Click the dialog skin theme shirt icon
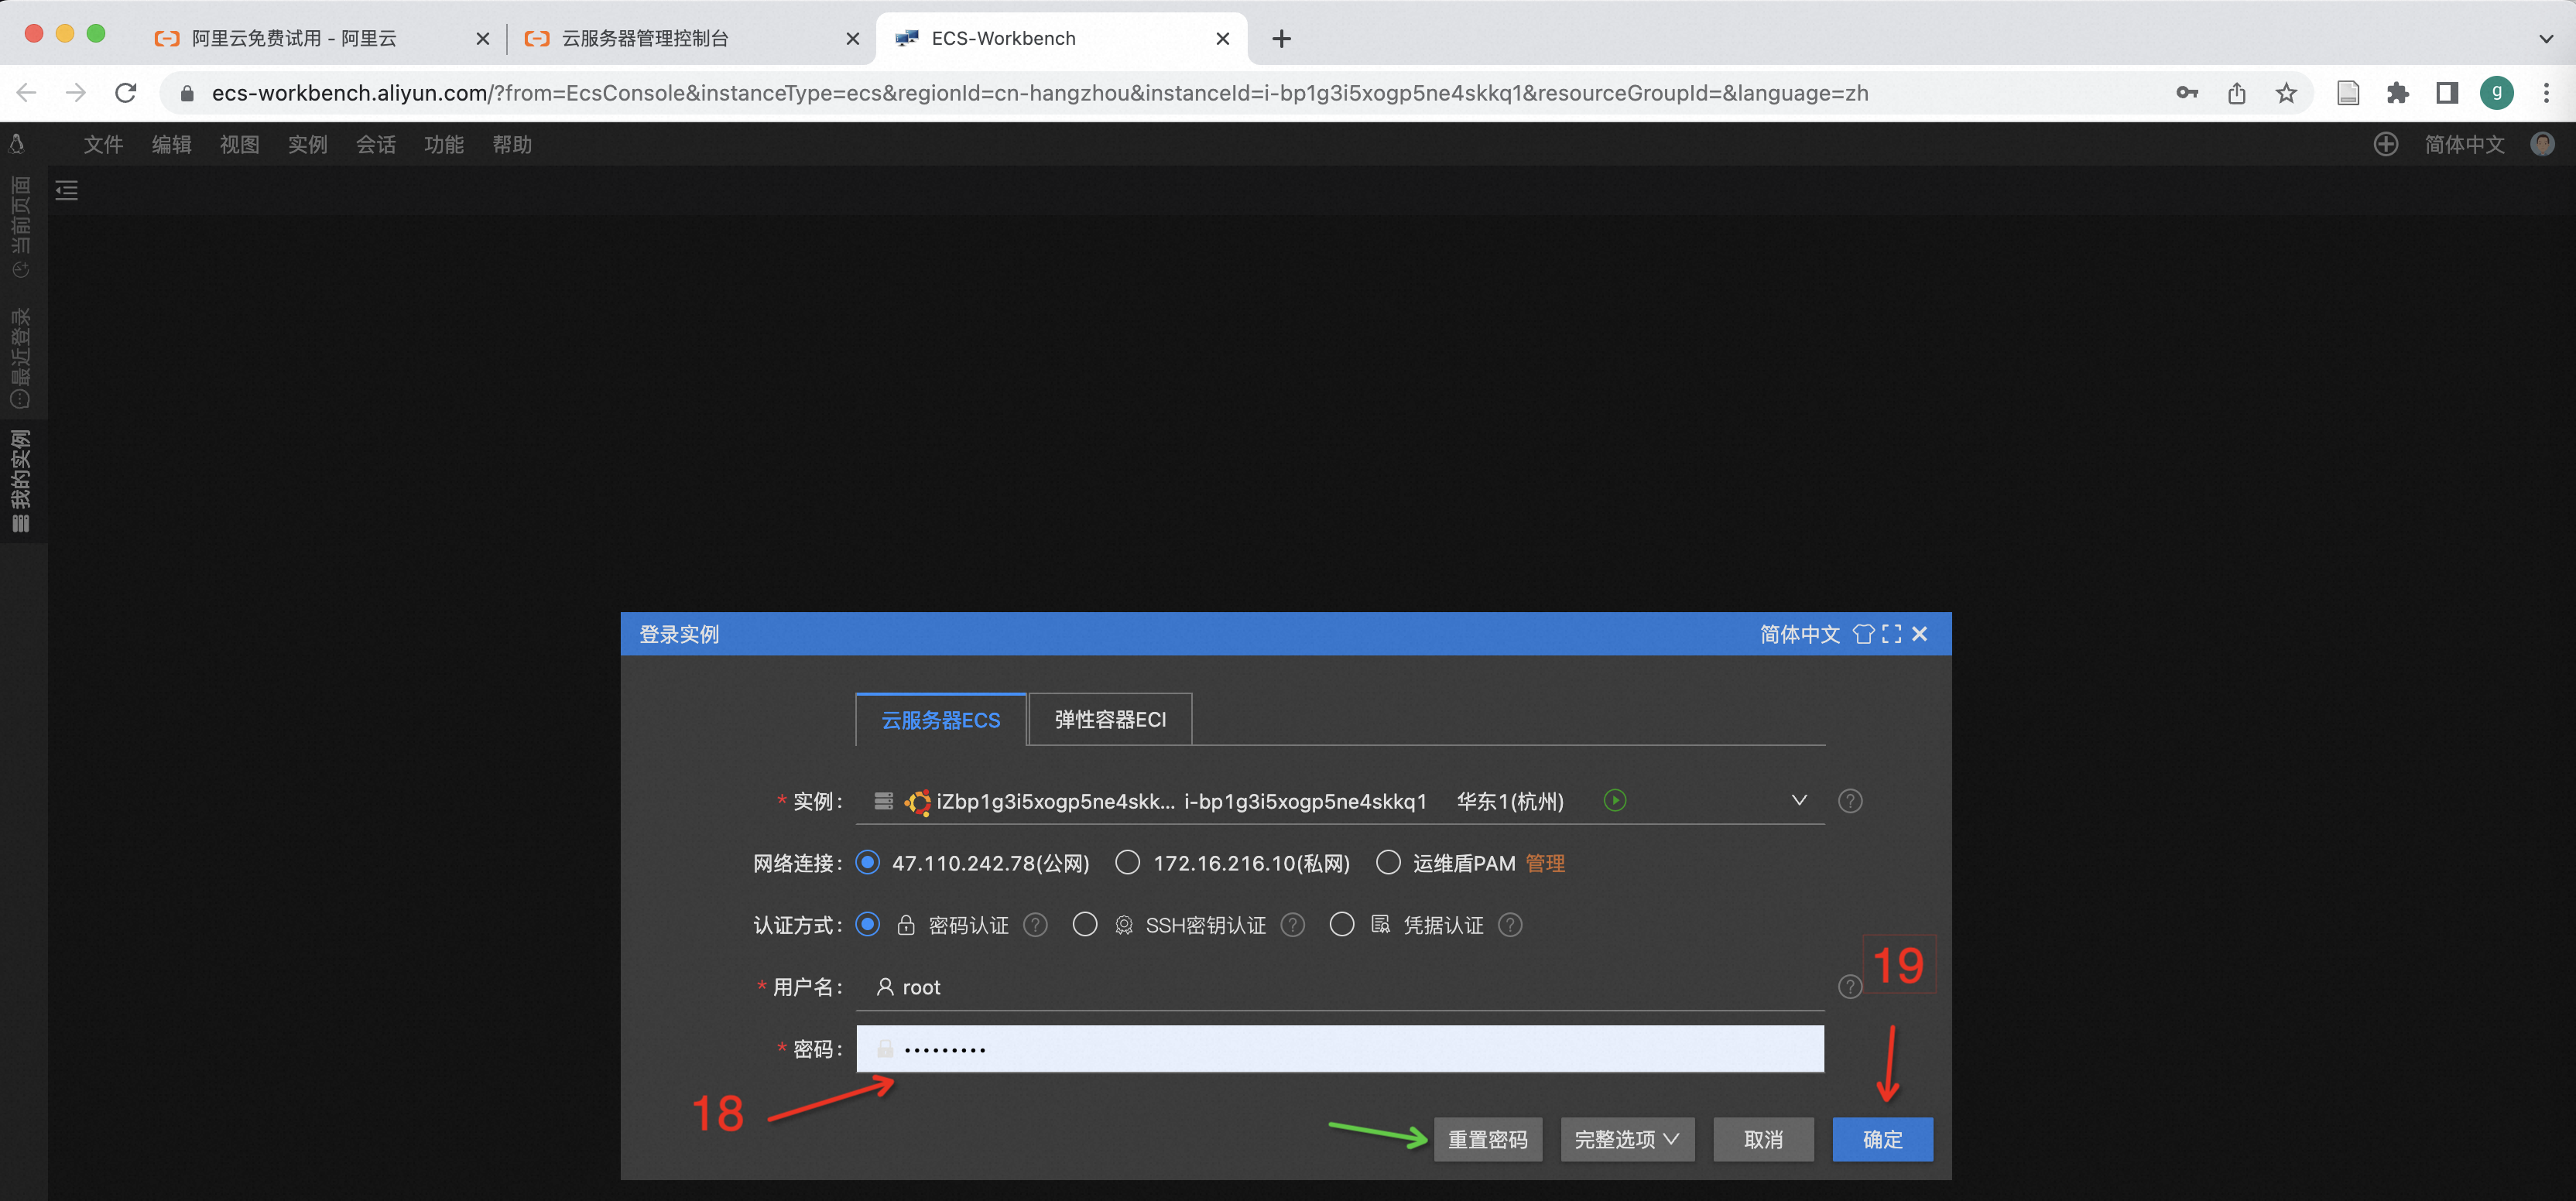Screen dimensions: 2576x1201 1863,634
